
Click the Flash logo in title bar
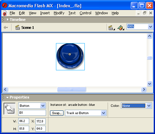5,5
